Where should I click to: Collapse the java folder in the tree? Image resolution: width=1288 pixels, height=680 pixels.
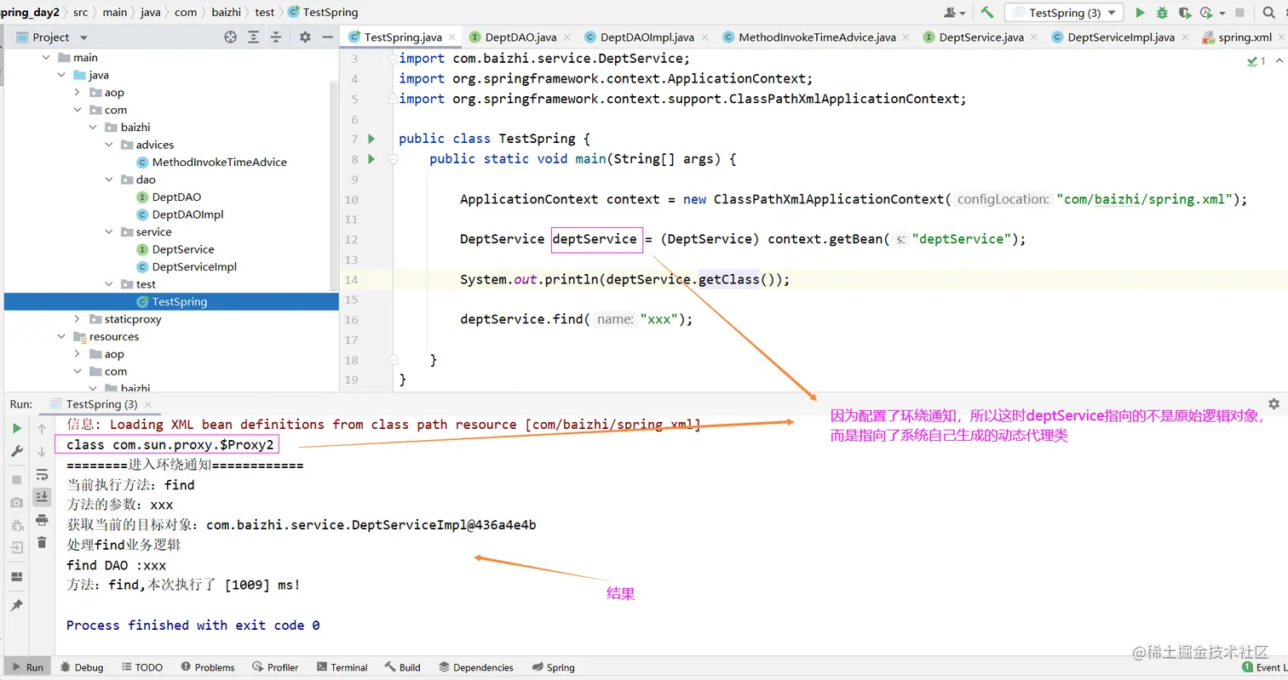pyautogui.click(x=61, y=75)
